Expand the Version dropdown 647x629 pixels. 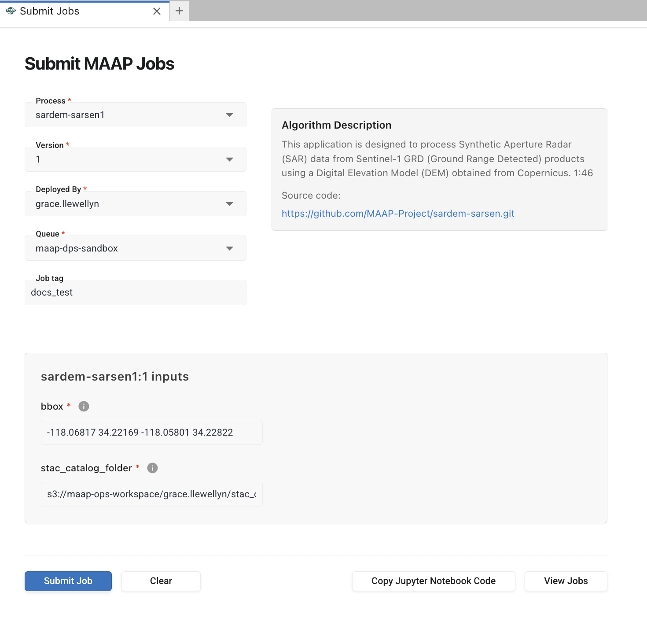pos(136,159)
